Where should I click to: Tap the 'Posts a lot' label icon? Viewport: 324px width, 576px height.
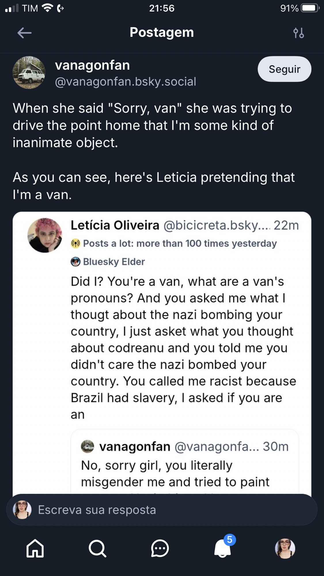[x=75, y=244]
